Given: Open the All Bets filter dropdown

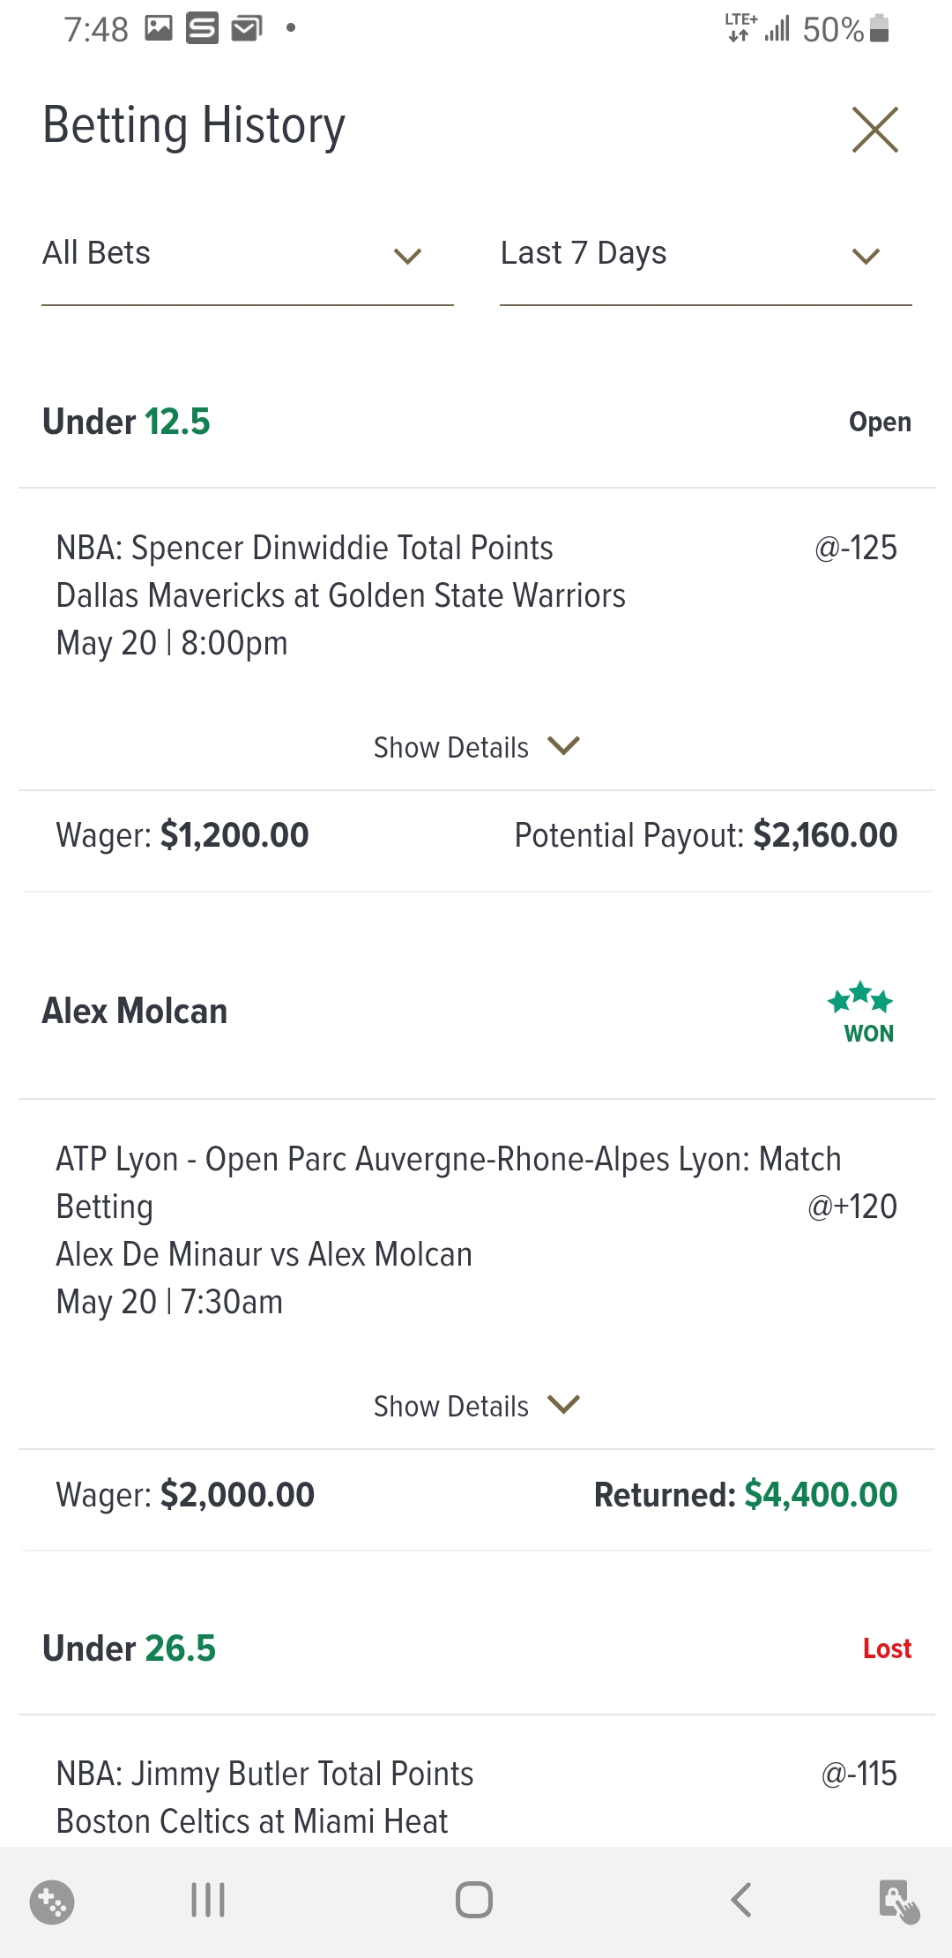Looking at the screenshot, I should 247,255.
